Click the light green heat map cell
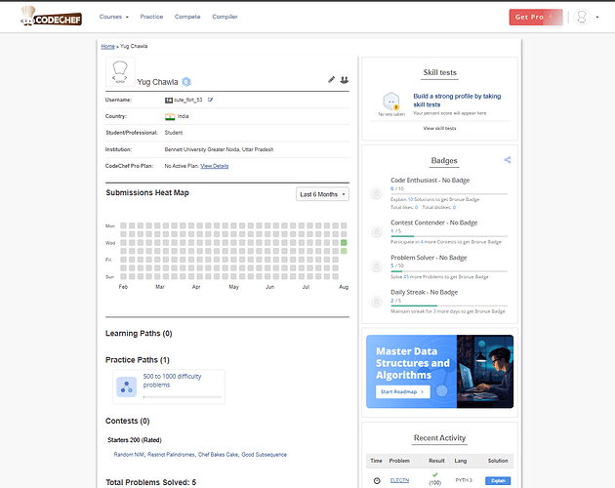The width and height of the screenshot is (615, 488). coord(344,251)
